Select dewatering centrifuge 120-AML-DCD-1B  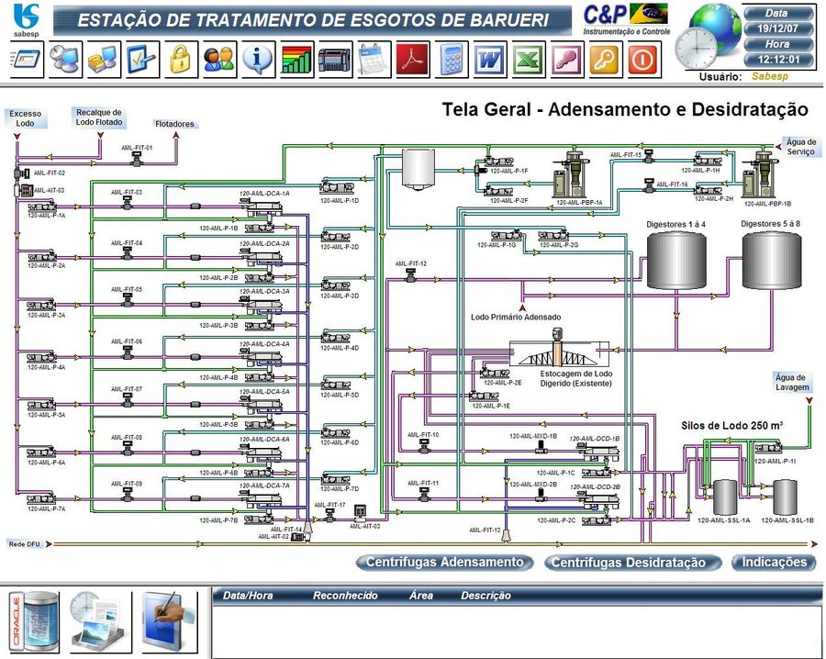point(599,451)
